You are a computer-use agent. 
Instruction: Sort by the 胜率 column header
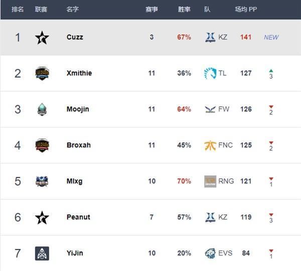click(x=184, y=10)
